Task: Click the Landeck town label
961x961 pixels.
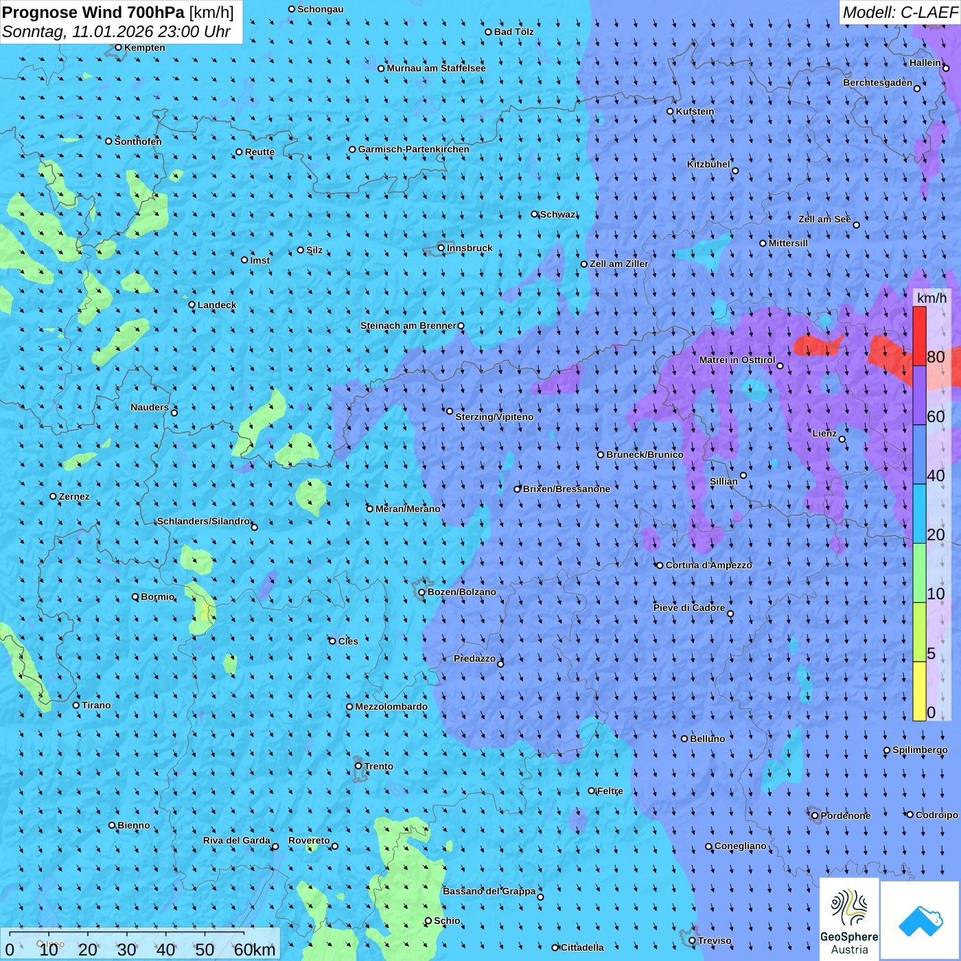Action: [x=217, y=305]
